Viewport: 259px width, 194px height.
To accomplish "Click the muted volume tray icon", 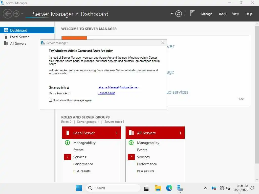I will point(228,188).
